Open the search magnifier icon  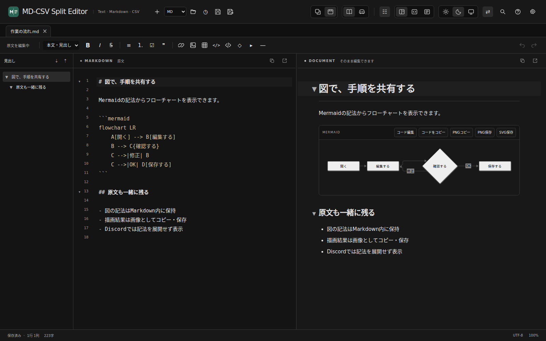pyautogui.click(x=503, y=12)
